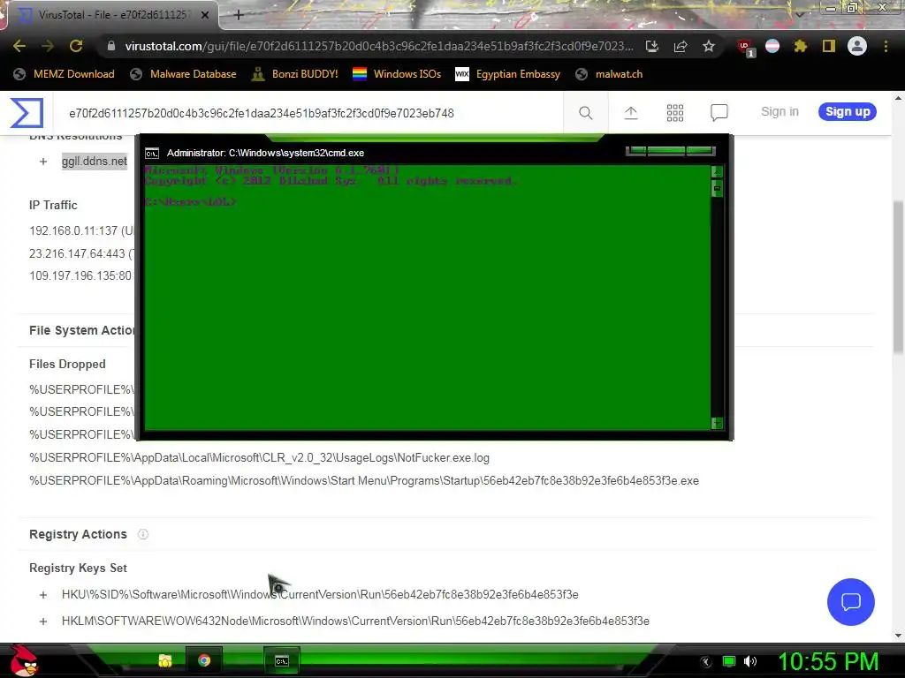Viewport: 905px width, 678px height.
Task: Open File Explorer from the taskbar
Action: pos(165,660)
